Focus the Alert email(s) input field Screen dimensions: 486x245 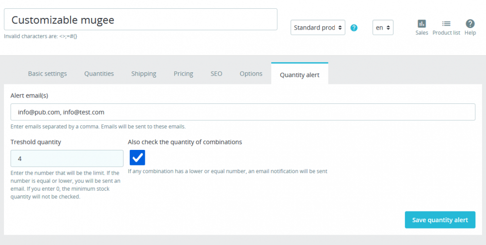click(x=243, y=112)
